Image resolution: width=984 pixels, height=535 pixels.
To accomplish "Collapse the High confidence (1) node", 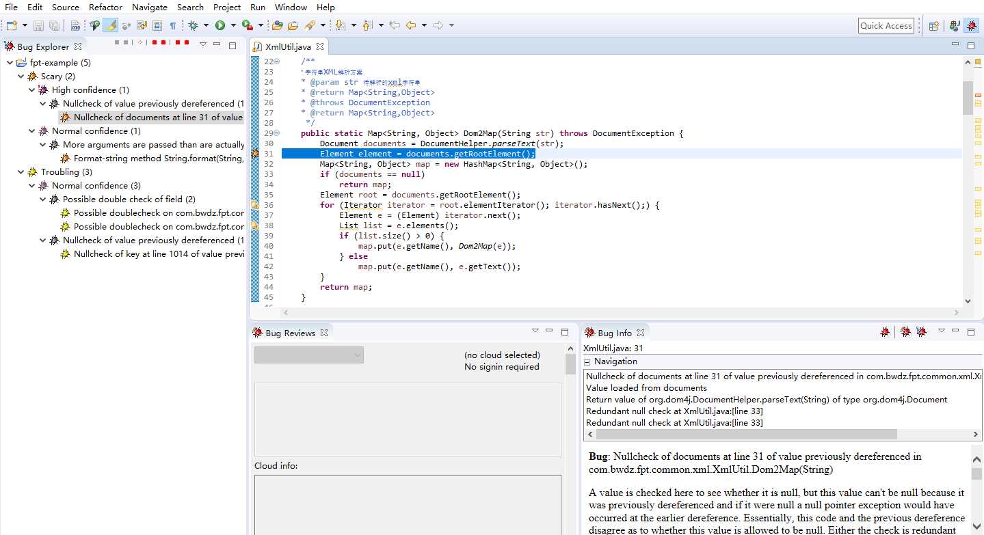I will pos(31,90).
